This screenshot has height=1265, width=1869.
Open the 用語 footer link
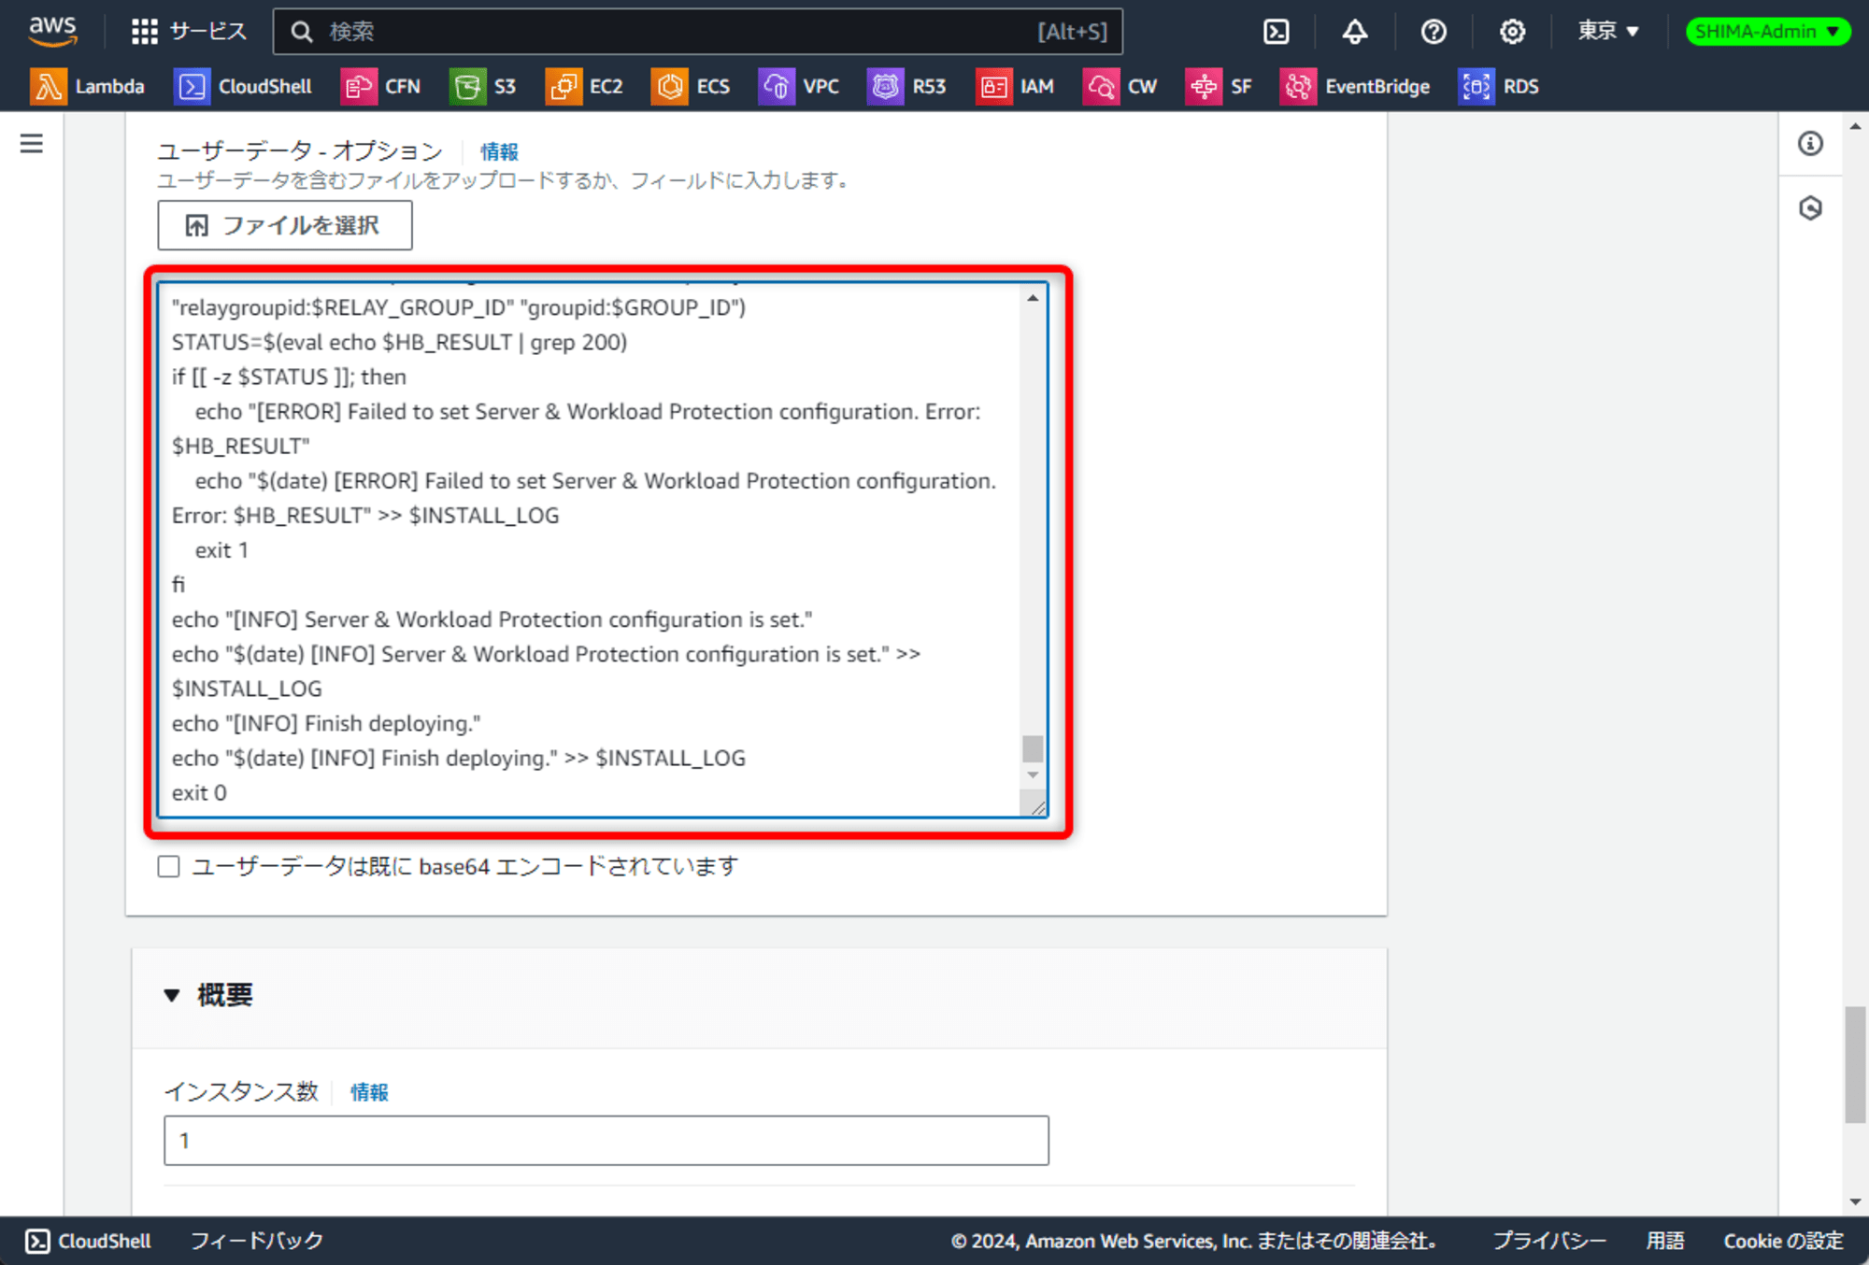pyautogui.click(x=1665, y=1242)
